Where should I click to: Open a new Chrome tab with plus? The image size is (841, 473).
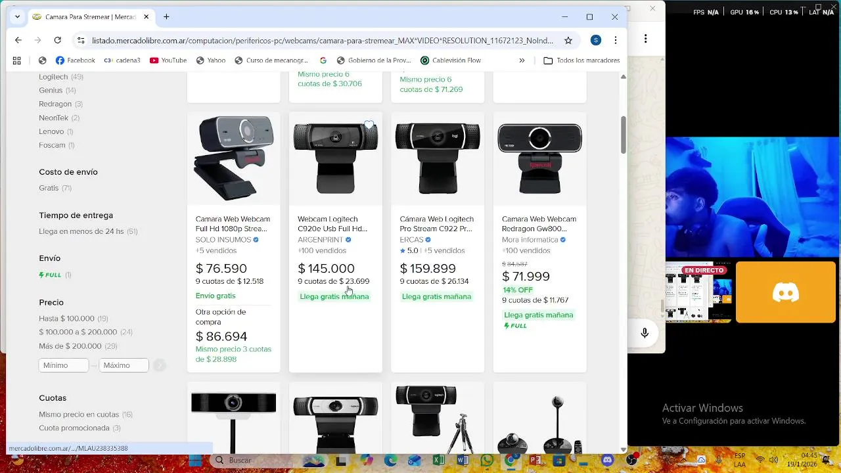point(167,16)
